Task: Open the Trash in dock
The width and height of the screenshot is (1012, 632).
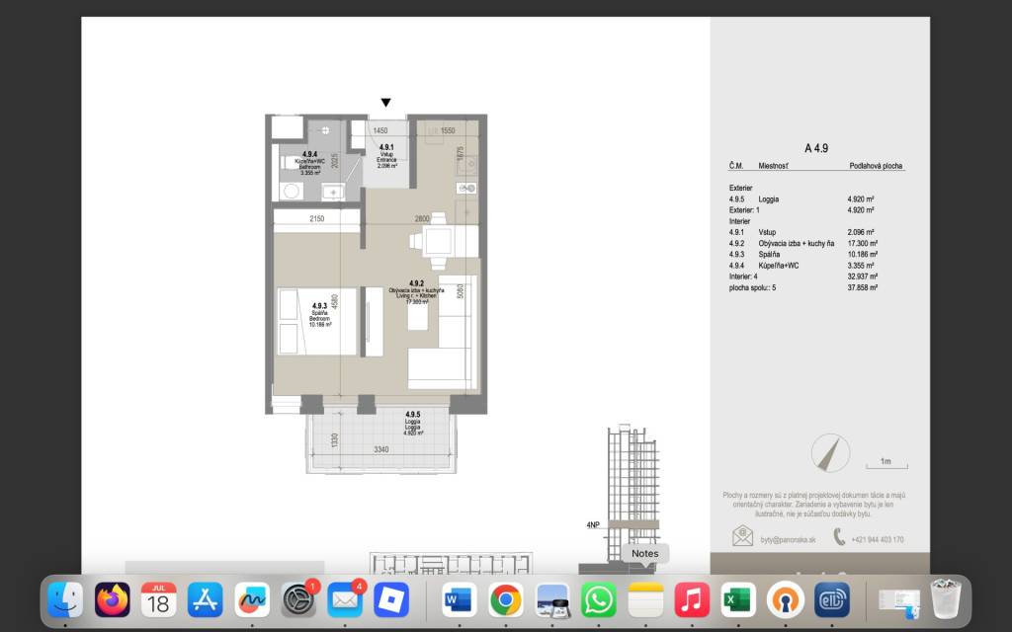Action: pyautogui.click(x=946, y=599)
